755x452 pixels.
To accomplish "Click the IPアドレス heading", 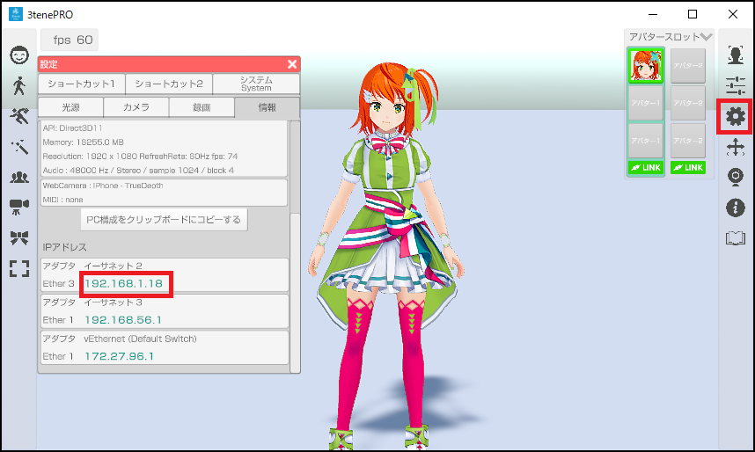I will [x=64, y=247].
